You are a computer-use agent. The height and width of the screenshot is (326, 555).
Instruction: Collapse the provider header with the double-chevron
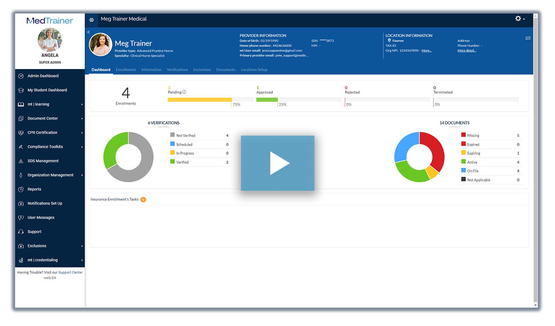(x=88, y=32)
